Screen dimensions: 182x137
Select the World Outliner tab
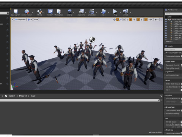[x=171, y=10]
